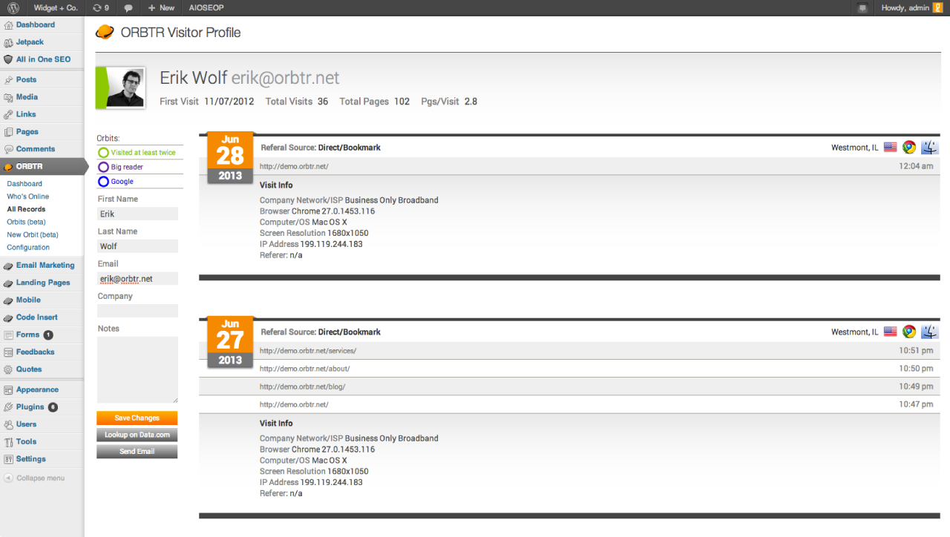
Task: Expand the 'Howdy, admin' account menu
Action: pyautogui.click(x=904, y=7)
